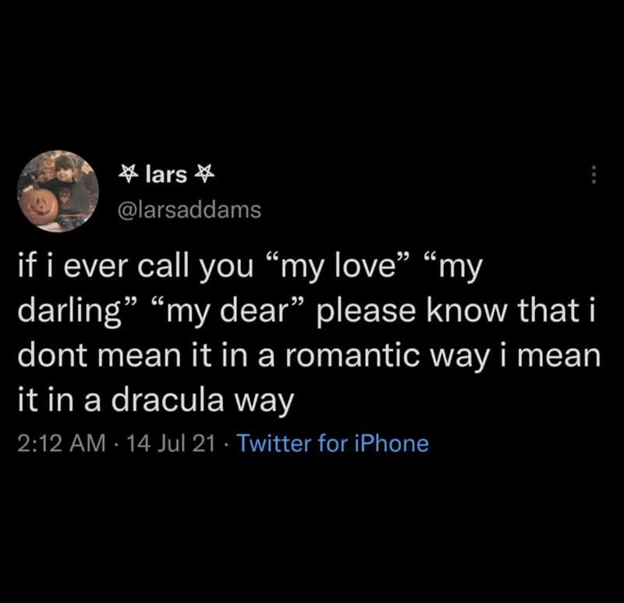
Task: Click the pumpkin in the profile picture
Action: 40,207
